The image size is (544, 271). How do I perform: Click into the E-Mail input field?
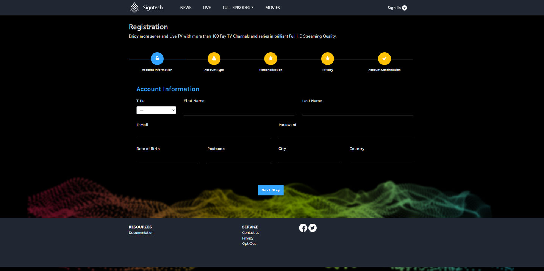pyautogui.click(x=203, y=134)
